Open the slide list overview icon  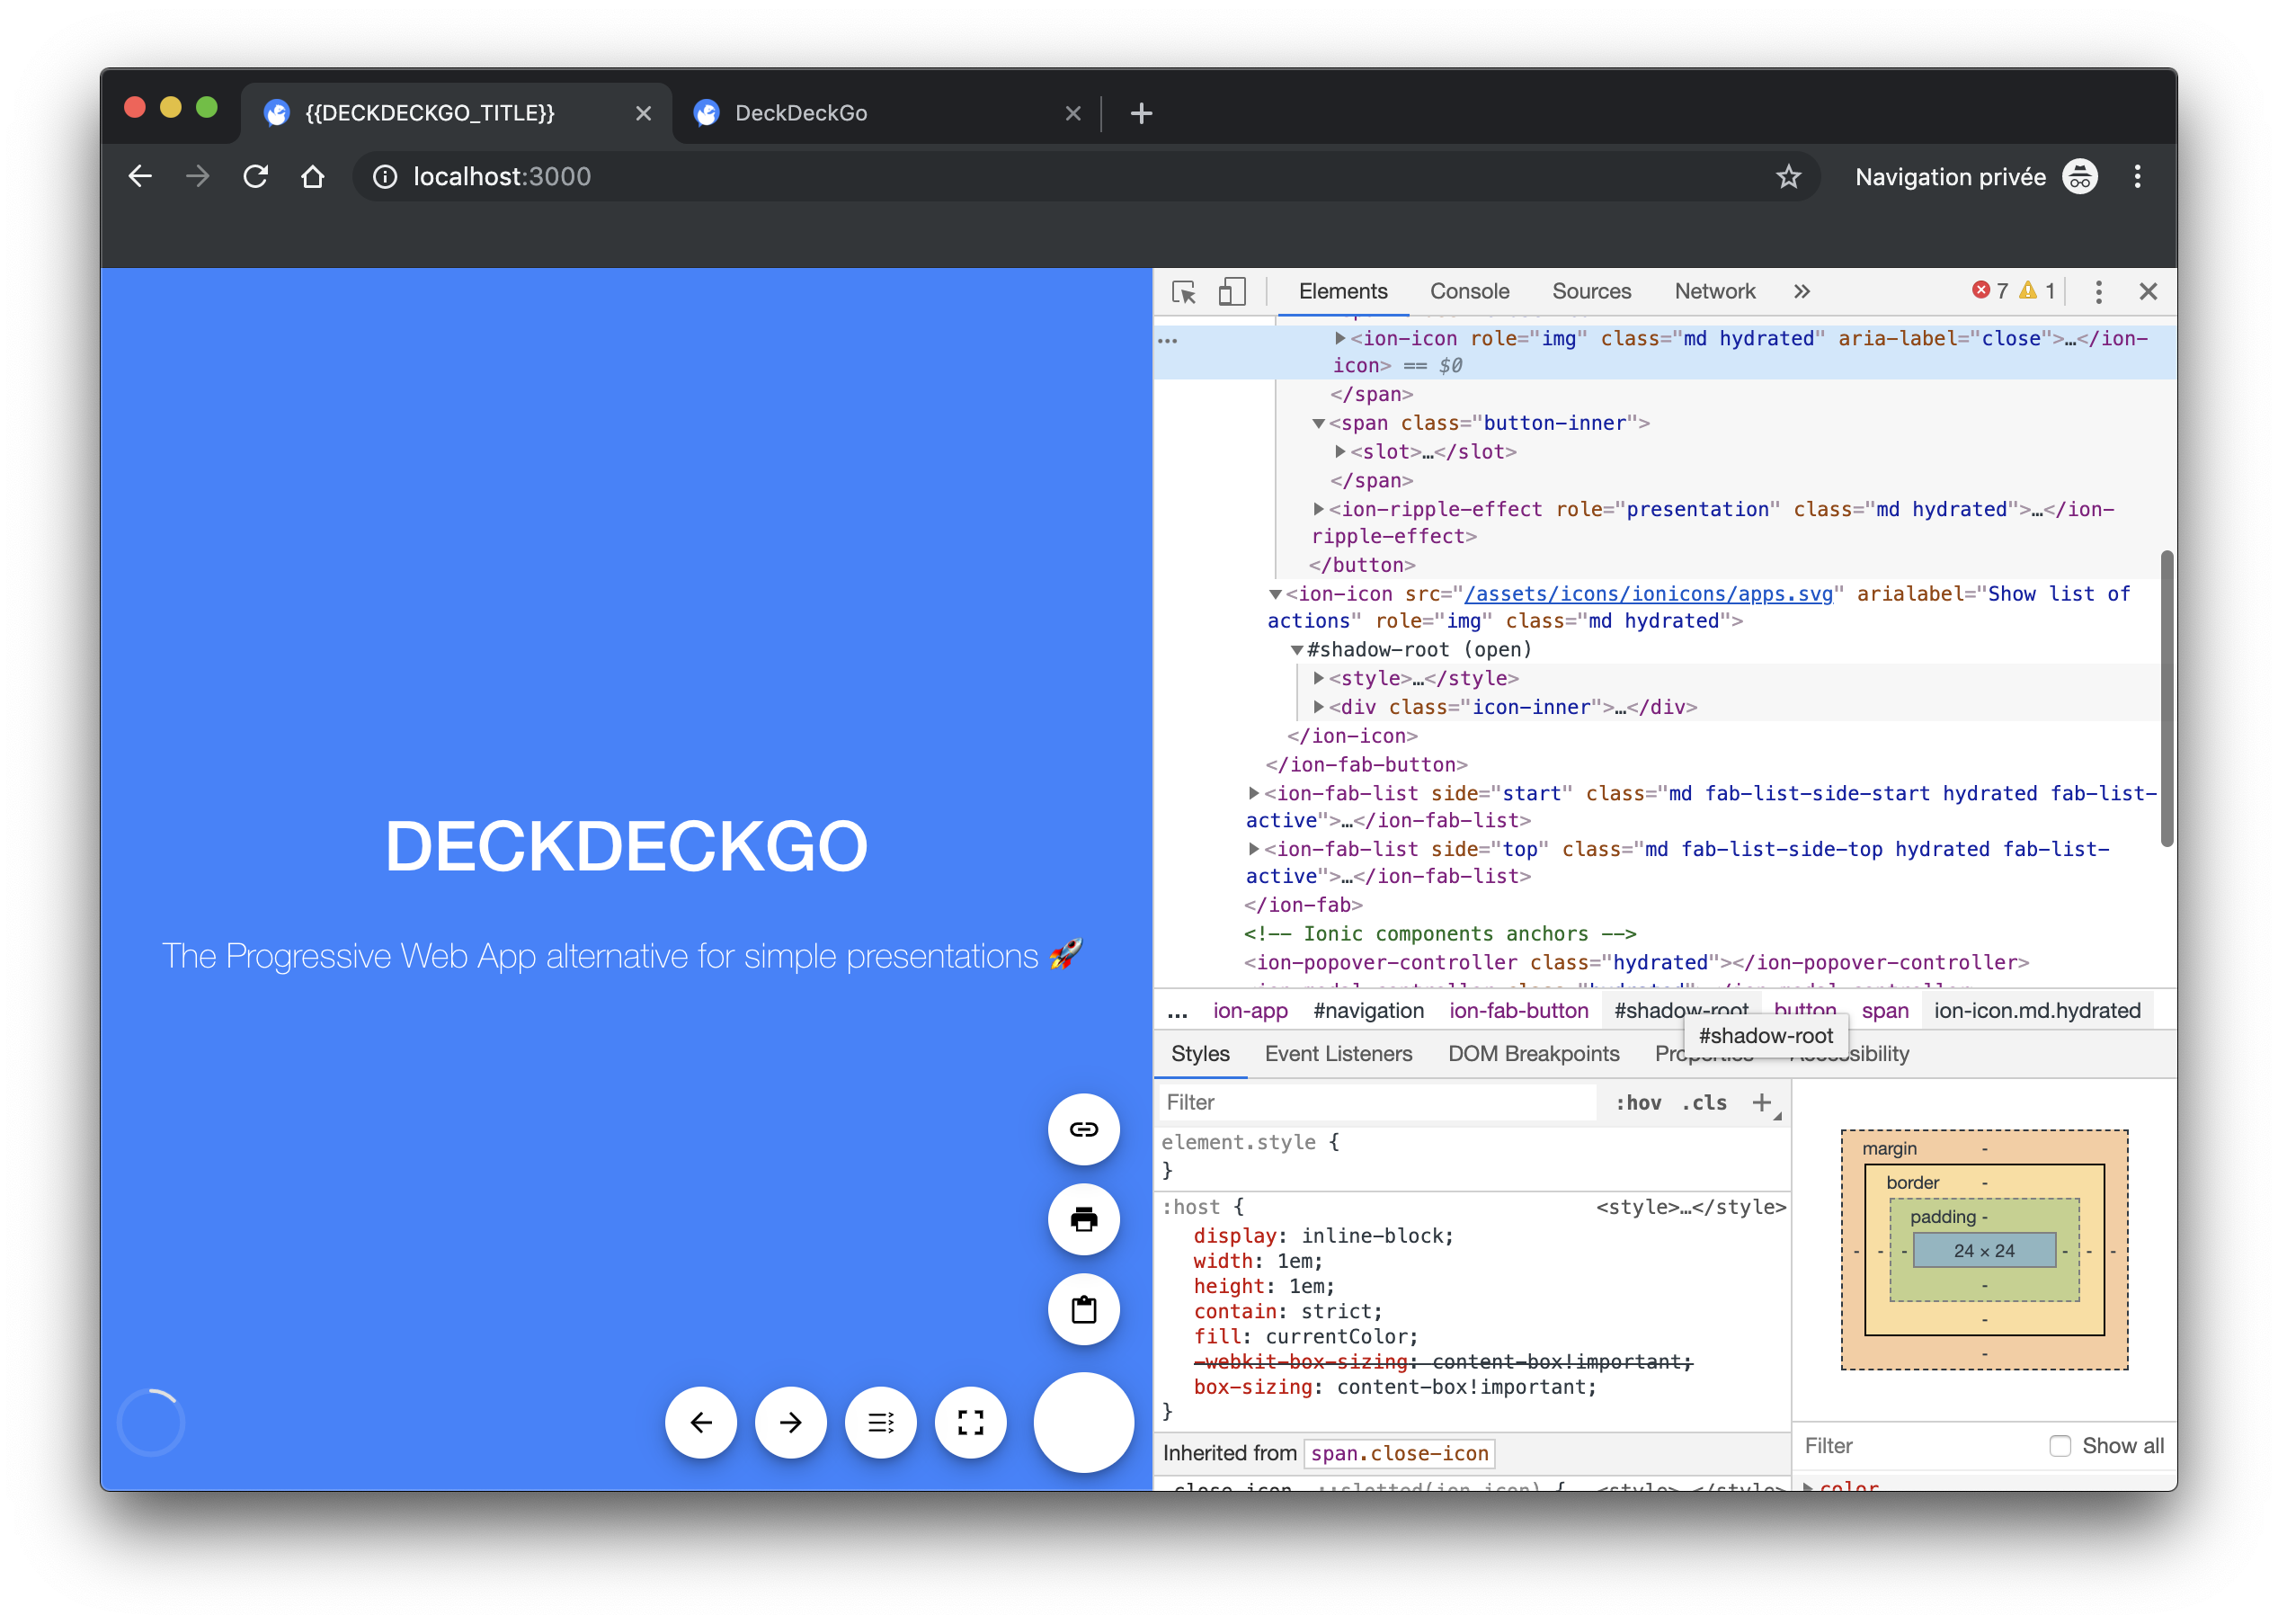pos(881,1421)
